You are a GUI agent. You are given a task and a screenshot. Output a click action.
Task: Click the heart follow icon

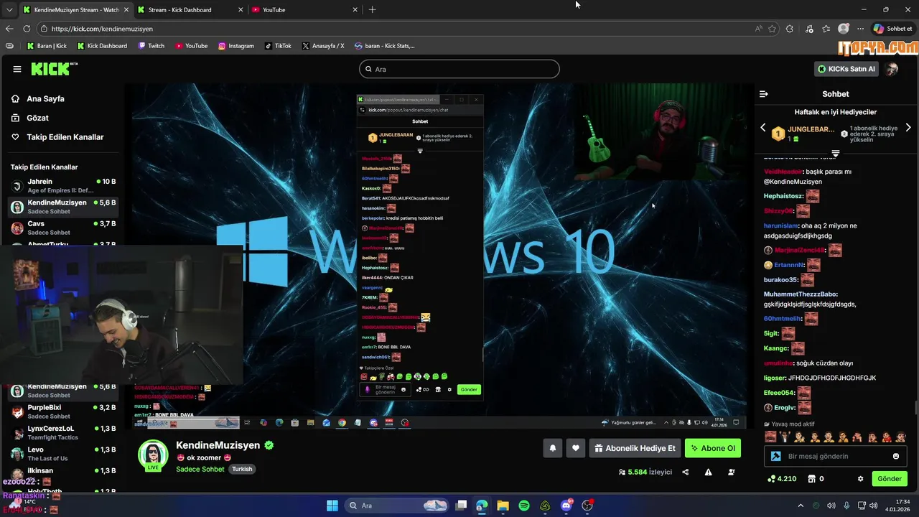coord(575,448)
